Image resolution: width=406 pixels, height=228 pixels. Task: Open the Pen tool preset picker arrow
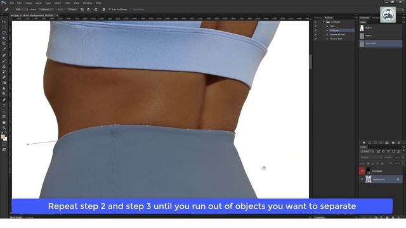pos(11,9)
